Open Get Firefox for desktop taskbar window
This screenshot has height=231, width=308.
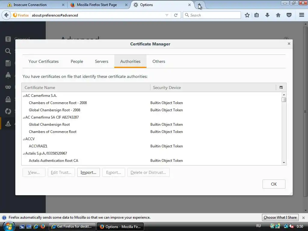72,226
